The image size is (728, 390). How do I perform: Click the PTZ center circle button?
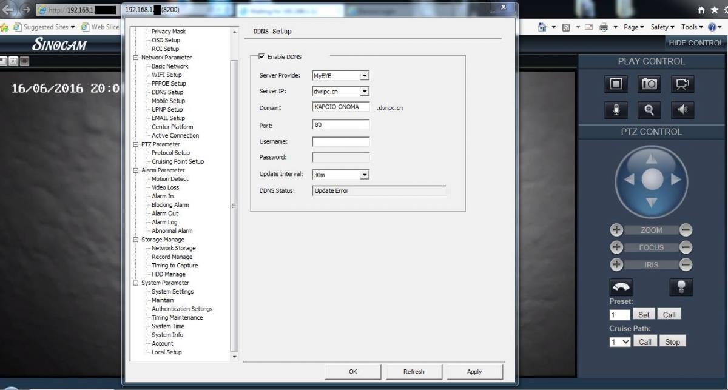[x=652, y=180]
